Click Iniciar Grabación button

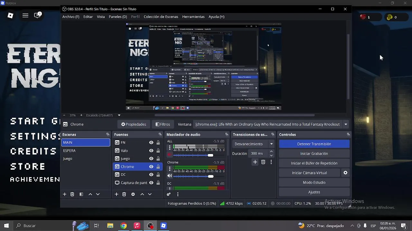pos(314,153)
